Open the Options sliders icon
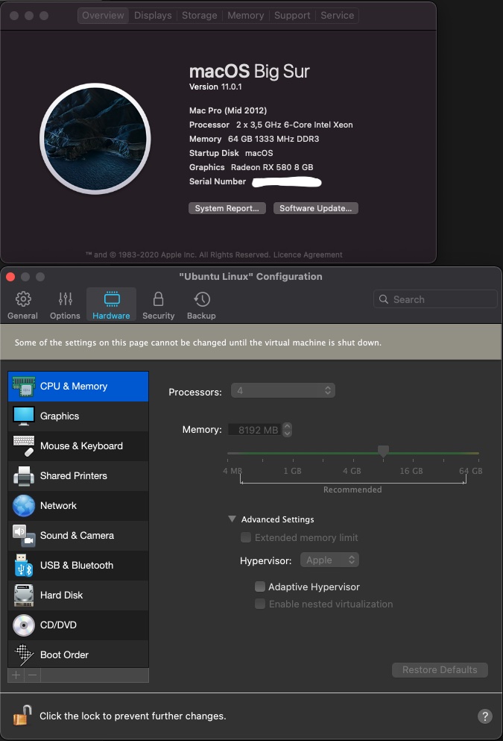The width and height of the screenshot is (503, 741). point(65,298)
